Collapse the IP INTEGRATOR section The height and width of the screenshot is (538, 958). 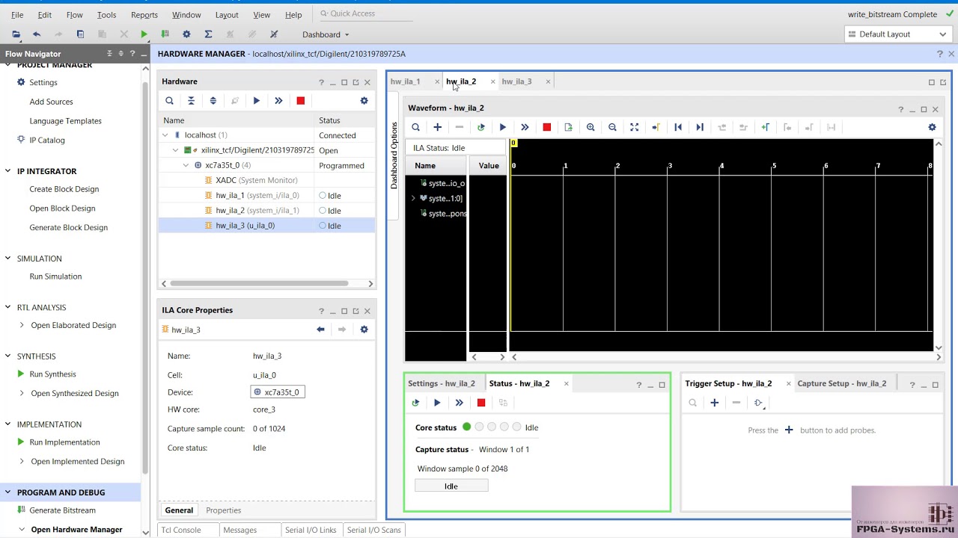(8, 171)
